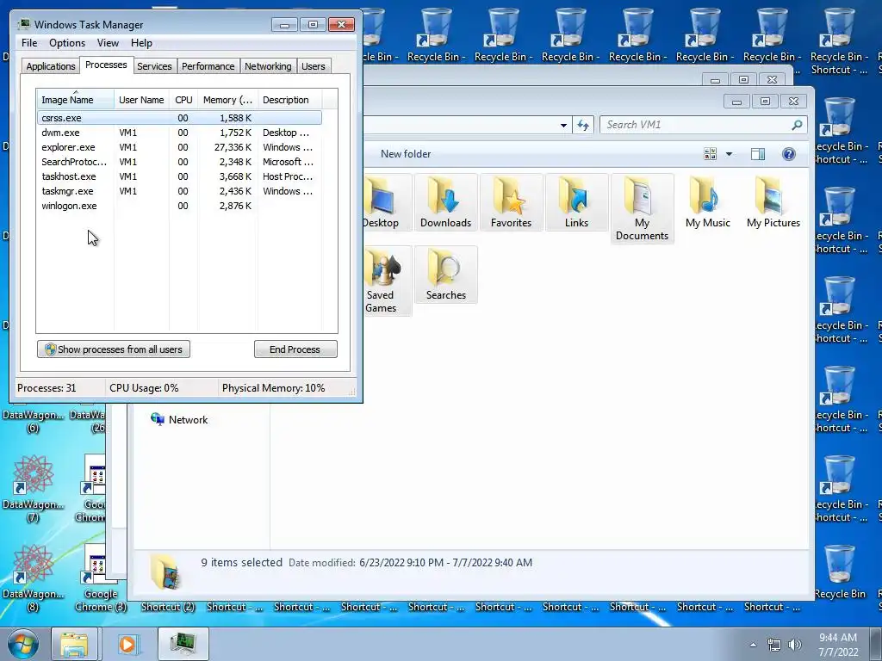Click the End Process button

coord(295,349)
